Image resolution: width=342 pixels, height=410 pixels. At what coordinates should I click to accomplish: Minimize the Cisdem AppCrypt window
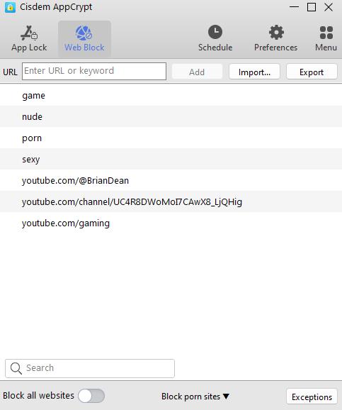(x=295, y=7)
